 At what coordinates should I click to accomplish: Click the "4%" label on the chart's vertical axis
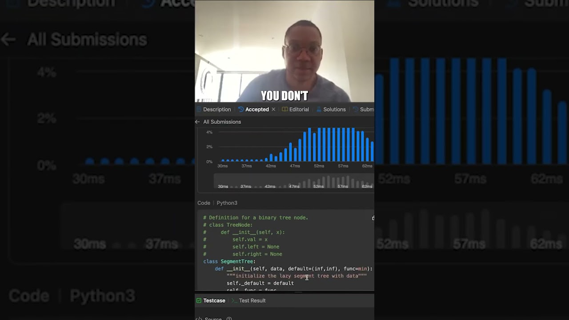209,132
